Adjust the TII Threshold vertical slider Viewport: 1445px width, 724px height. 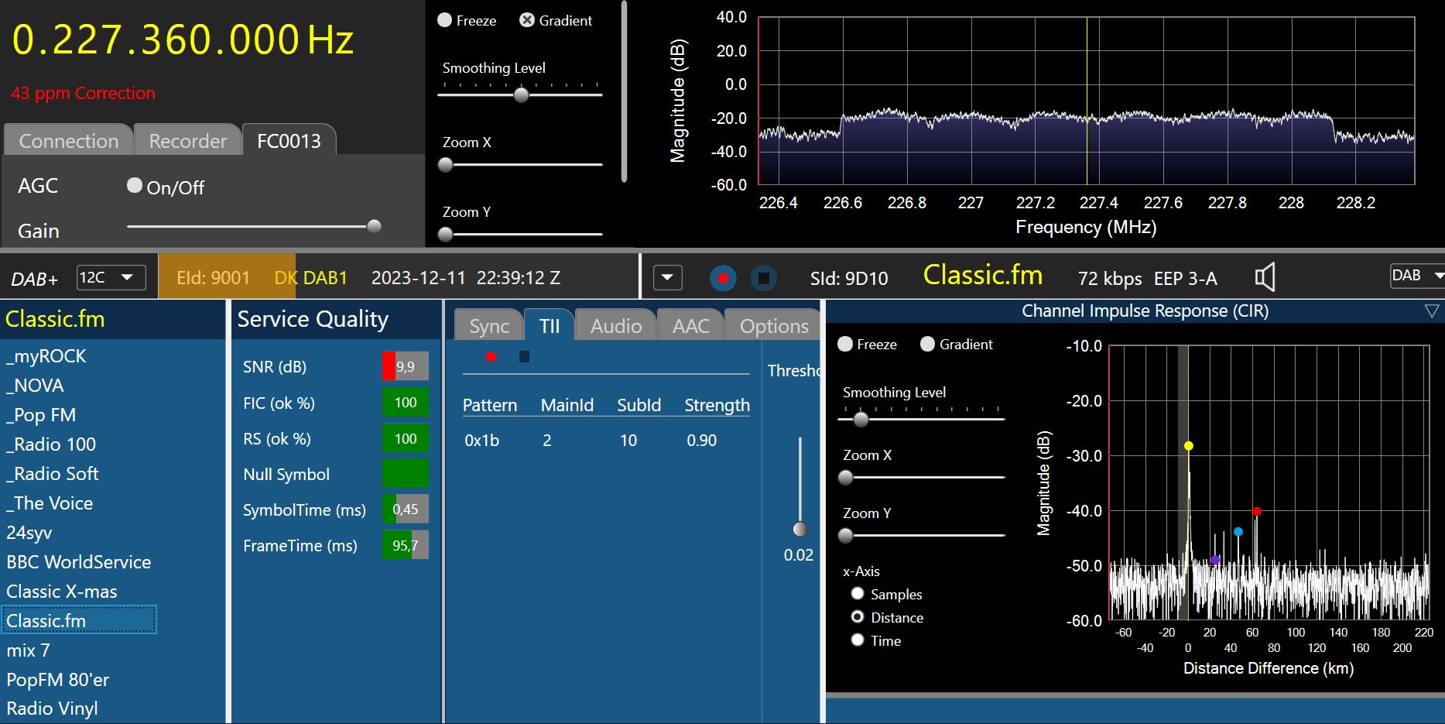800,529
